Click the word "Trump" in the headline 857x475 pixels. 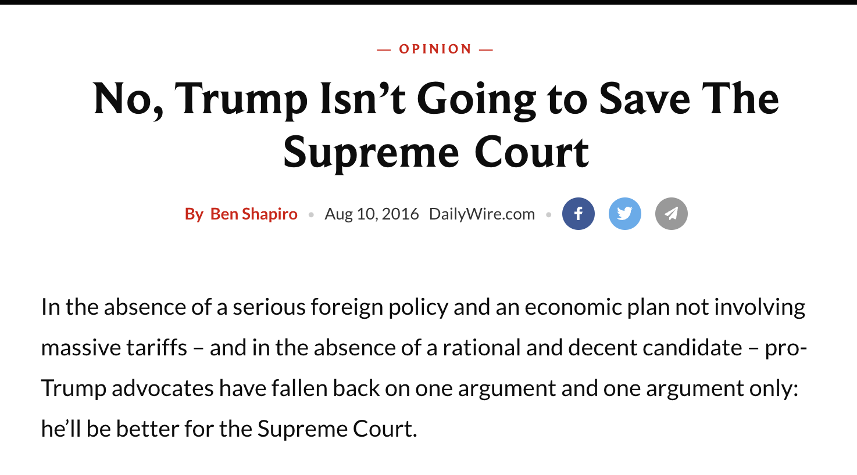pyautogui.click(x=241, y=99)
